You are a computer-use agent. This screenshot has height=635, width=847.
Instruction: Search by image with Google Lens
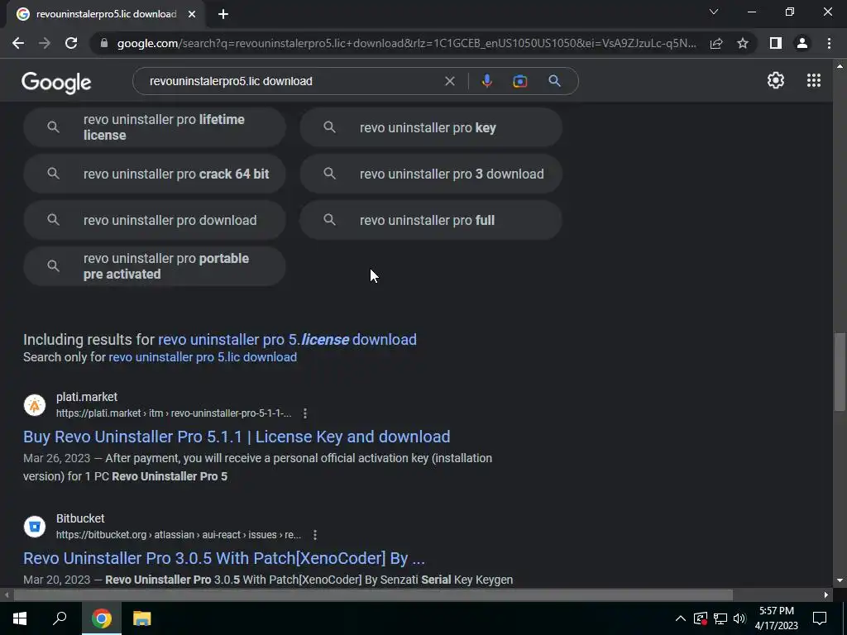tap(519, 81)
